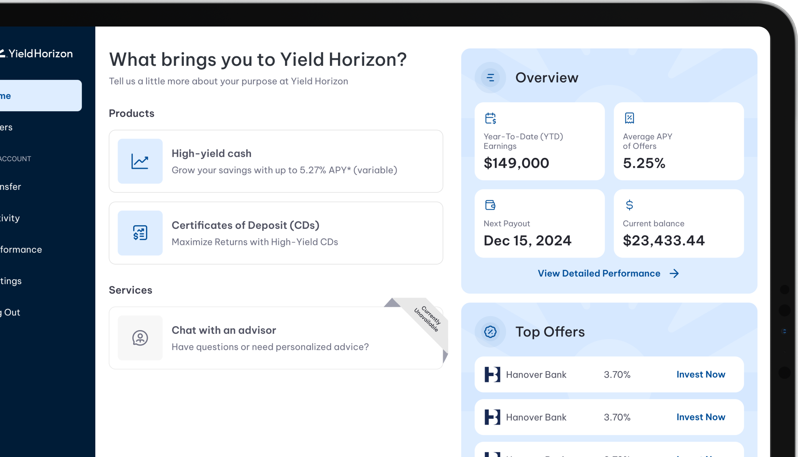Click the High-yield cash chart icon

click(x=140, y=161)
